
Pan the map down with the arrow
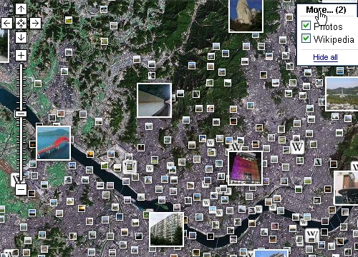pos(21,38)
